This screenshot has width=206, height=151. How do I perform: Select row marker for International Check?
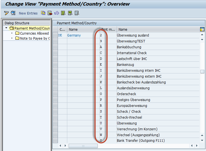click(x=55, y=53)
